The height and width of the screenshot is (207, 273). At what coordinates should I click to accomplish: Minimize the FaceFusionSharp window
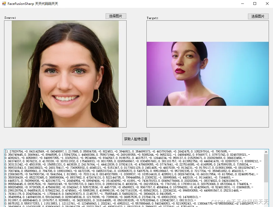[242, 4]
